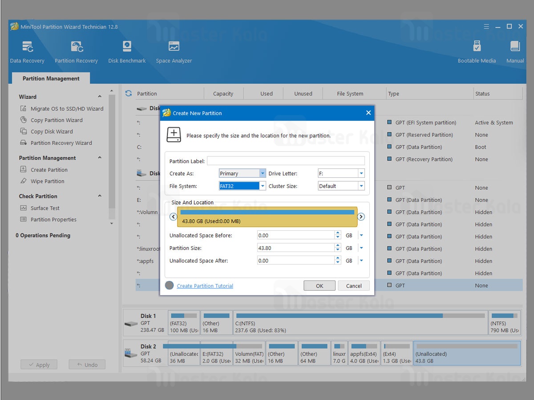Open the Create Partition Tutorial link

[x=205, y=286]
